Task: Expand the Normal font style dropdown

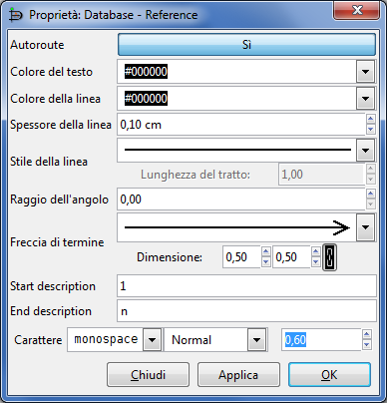Action: [256, 340]
